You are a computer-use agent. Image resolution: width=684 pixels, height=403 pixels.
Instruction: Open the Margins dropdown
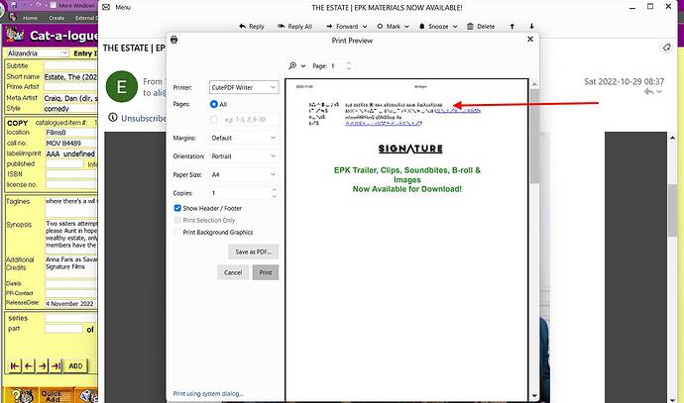point(244,138)
